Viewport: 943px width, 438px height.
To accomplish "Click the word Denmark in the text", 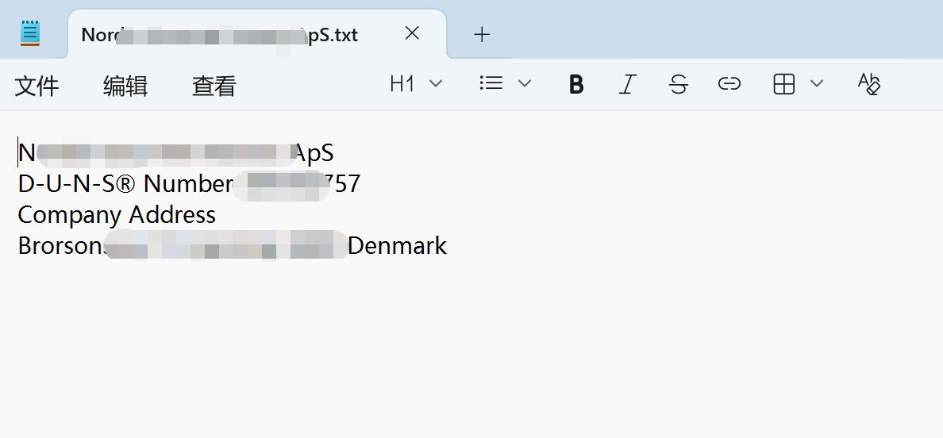I will pos(397,246).
